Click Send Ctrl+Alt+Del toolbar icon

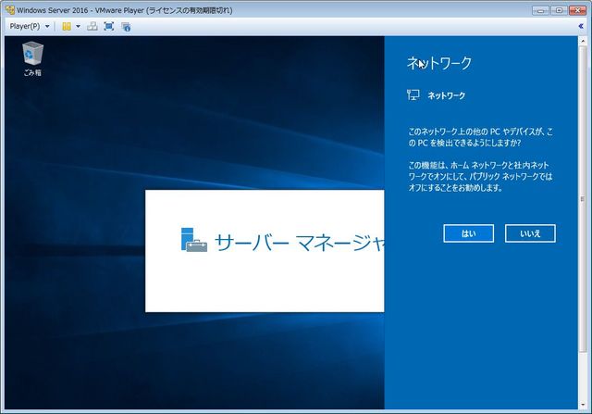pyautogui.click(x=92, y=27)
